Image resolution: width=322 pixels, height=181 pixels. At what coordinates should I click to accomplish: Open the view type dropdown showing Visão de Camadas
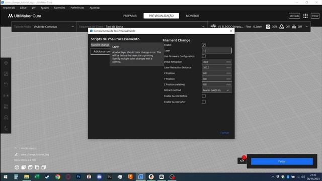[44, 27]
